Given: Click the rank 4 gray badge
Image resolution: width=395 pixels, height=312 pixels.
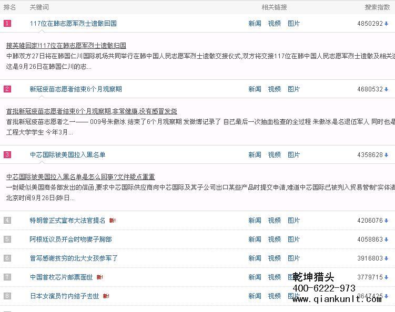Looking at the screenshot, I should click(7, 221).
